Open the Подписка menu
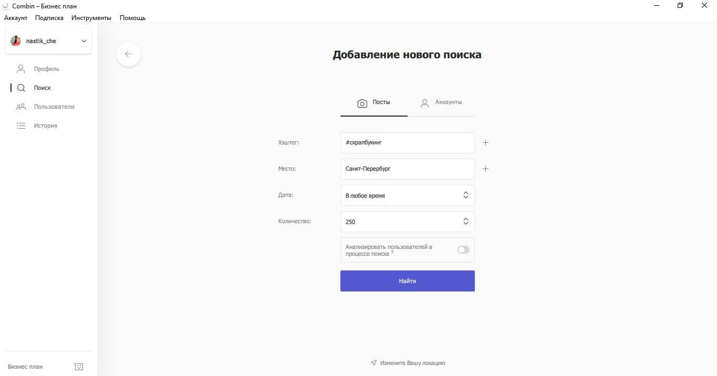The height and width of the screenshot is (376, 717). click(x=49, y=18)
